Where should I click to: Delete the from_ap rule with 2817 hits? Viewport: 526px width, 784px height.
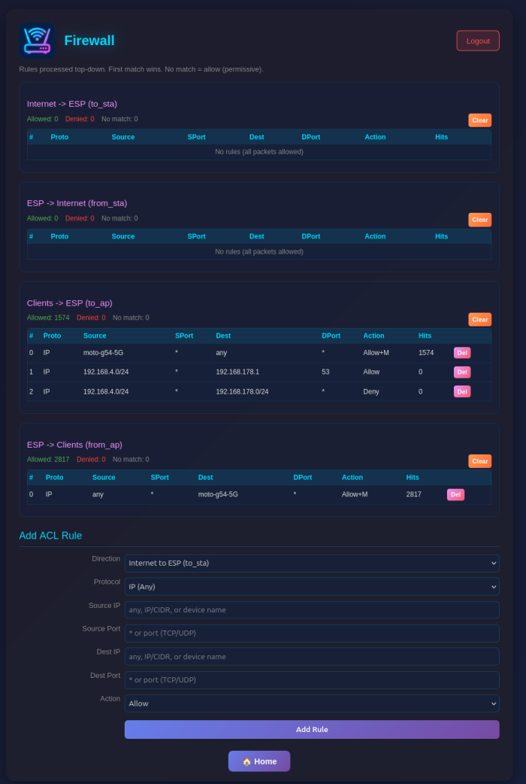[x=455, y=494]
